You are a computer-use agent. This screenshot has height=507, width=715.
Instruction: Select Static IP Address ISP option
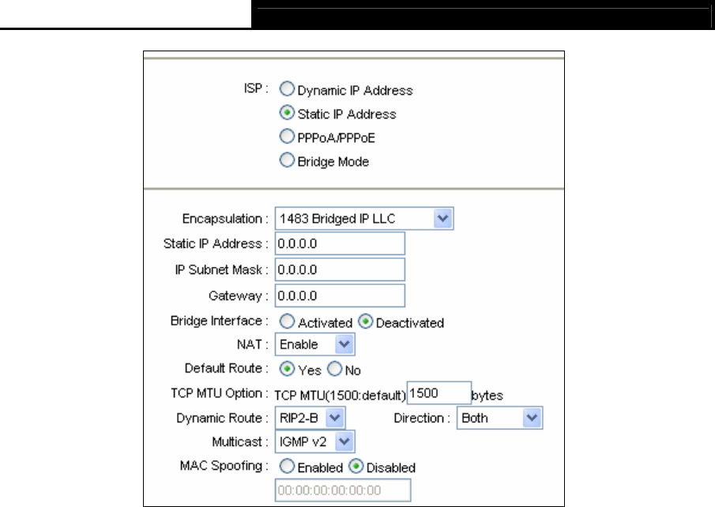[x=287, y=112]
